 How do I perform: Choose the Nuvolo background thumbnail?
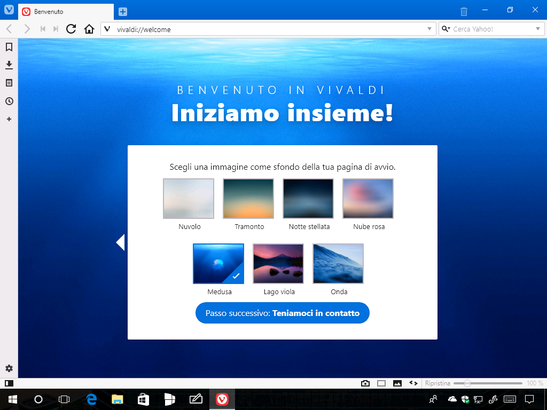pos(189,199)
